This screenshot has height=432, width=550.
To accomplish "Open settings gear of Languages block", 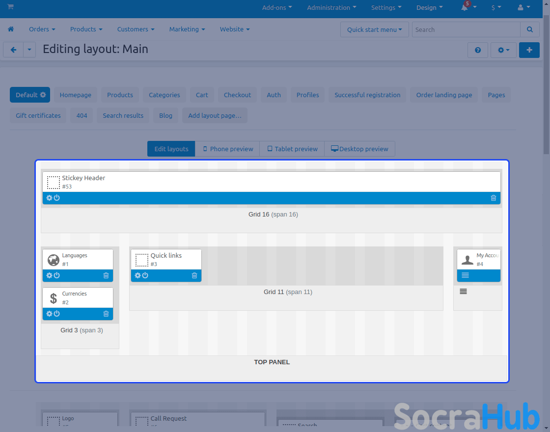I will 49,275.
